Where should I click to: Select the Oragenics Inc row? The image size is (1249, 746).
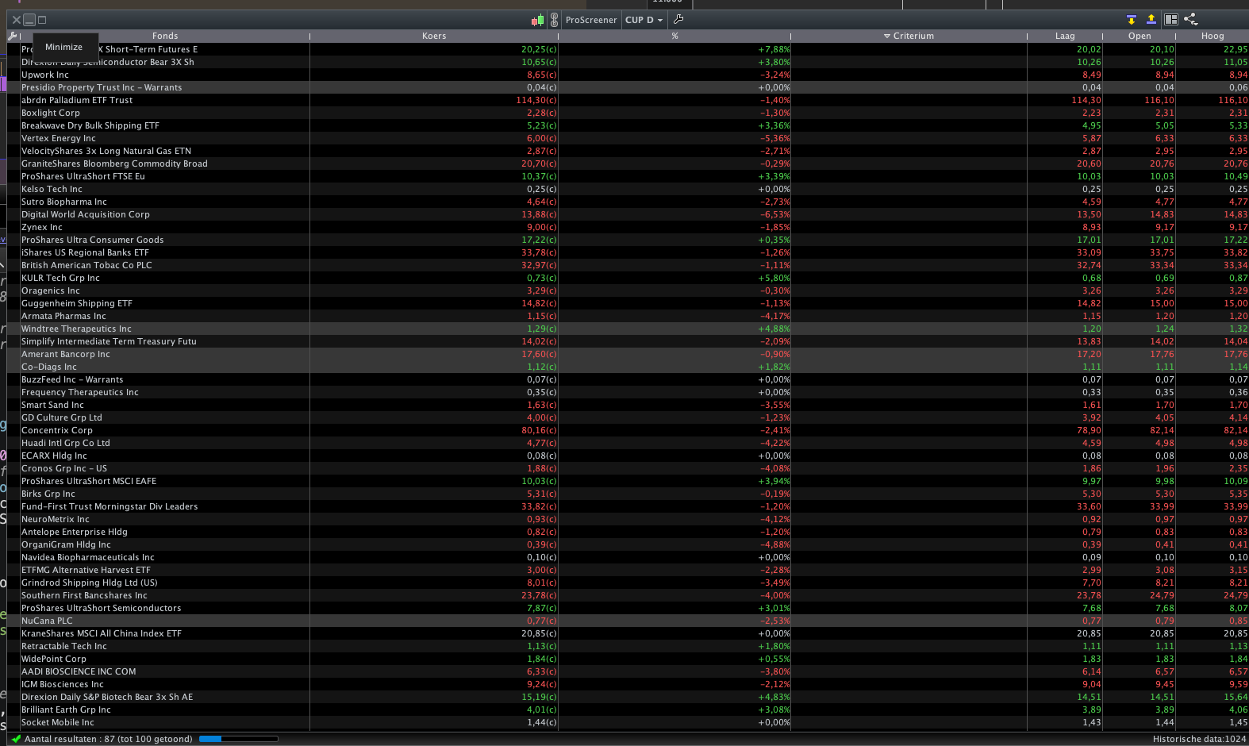[x=628, y=290]
